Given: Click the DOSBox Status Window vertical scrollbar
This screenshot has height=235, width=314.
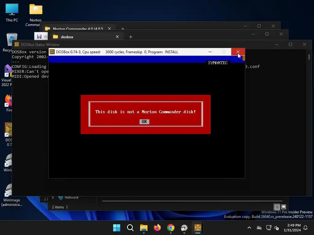Looking at the screenshot, I should [x=309, y=57].
